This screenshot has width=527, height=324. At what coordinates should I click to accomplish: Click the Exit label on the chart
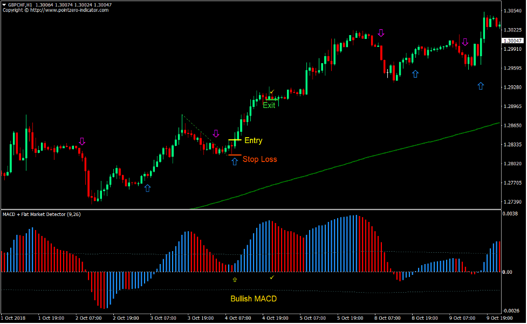(268, 105)
